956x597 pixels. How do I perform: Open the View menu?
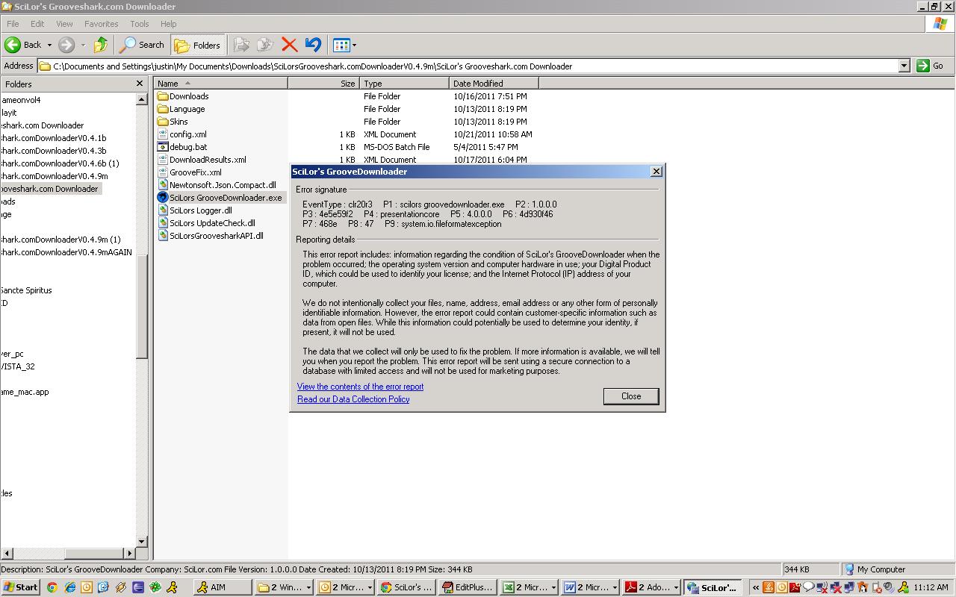[x=64, y=24]
